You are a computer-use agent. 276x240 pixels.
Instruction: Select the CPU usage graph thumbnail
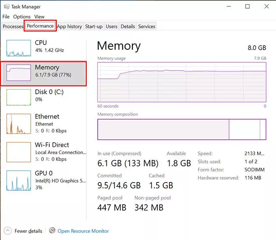19,48
